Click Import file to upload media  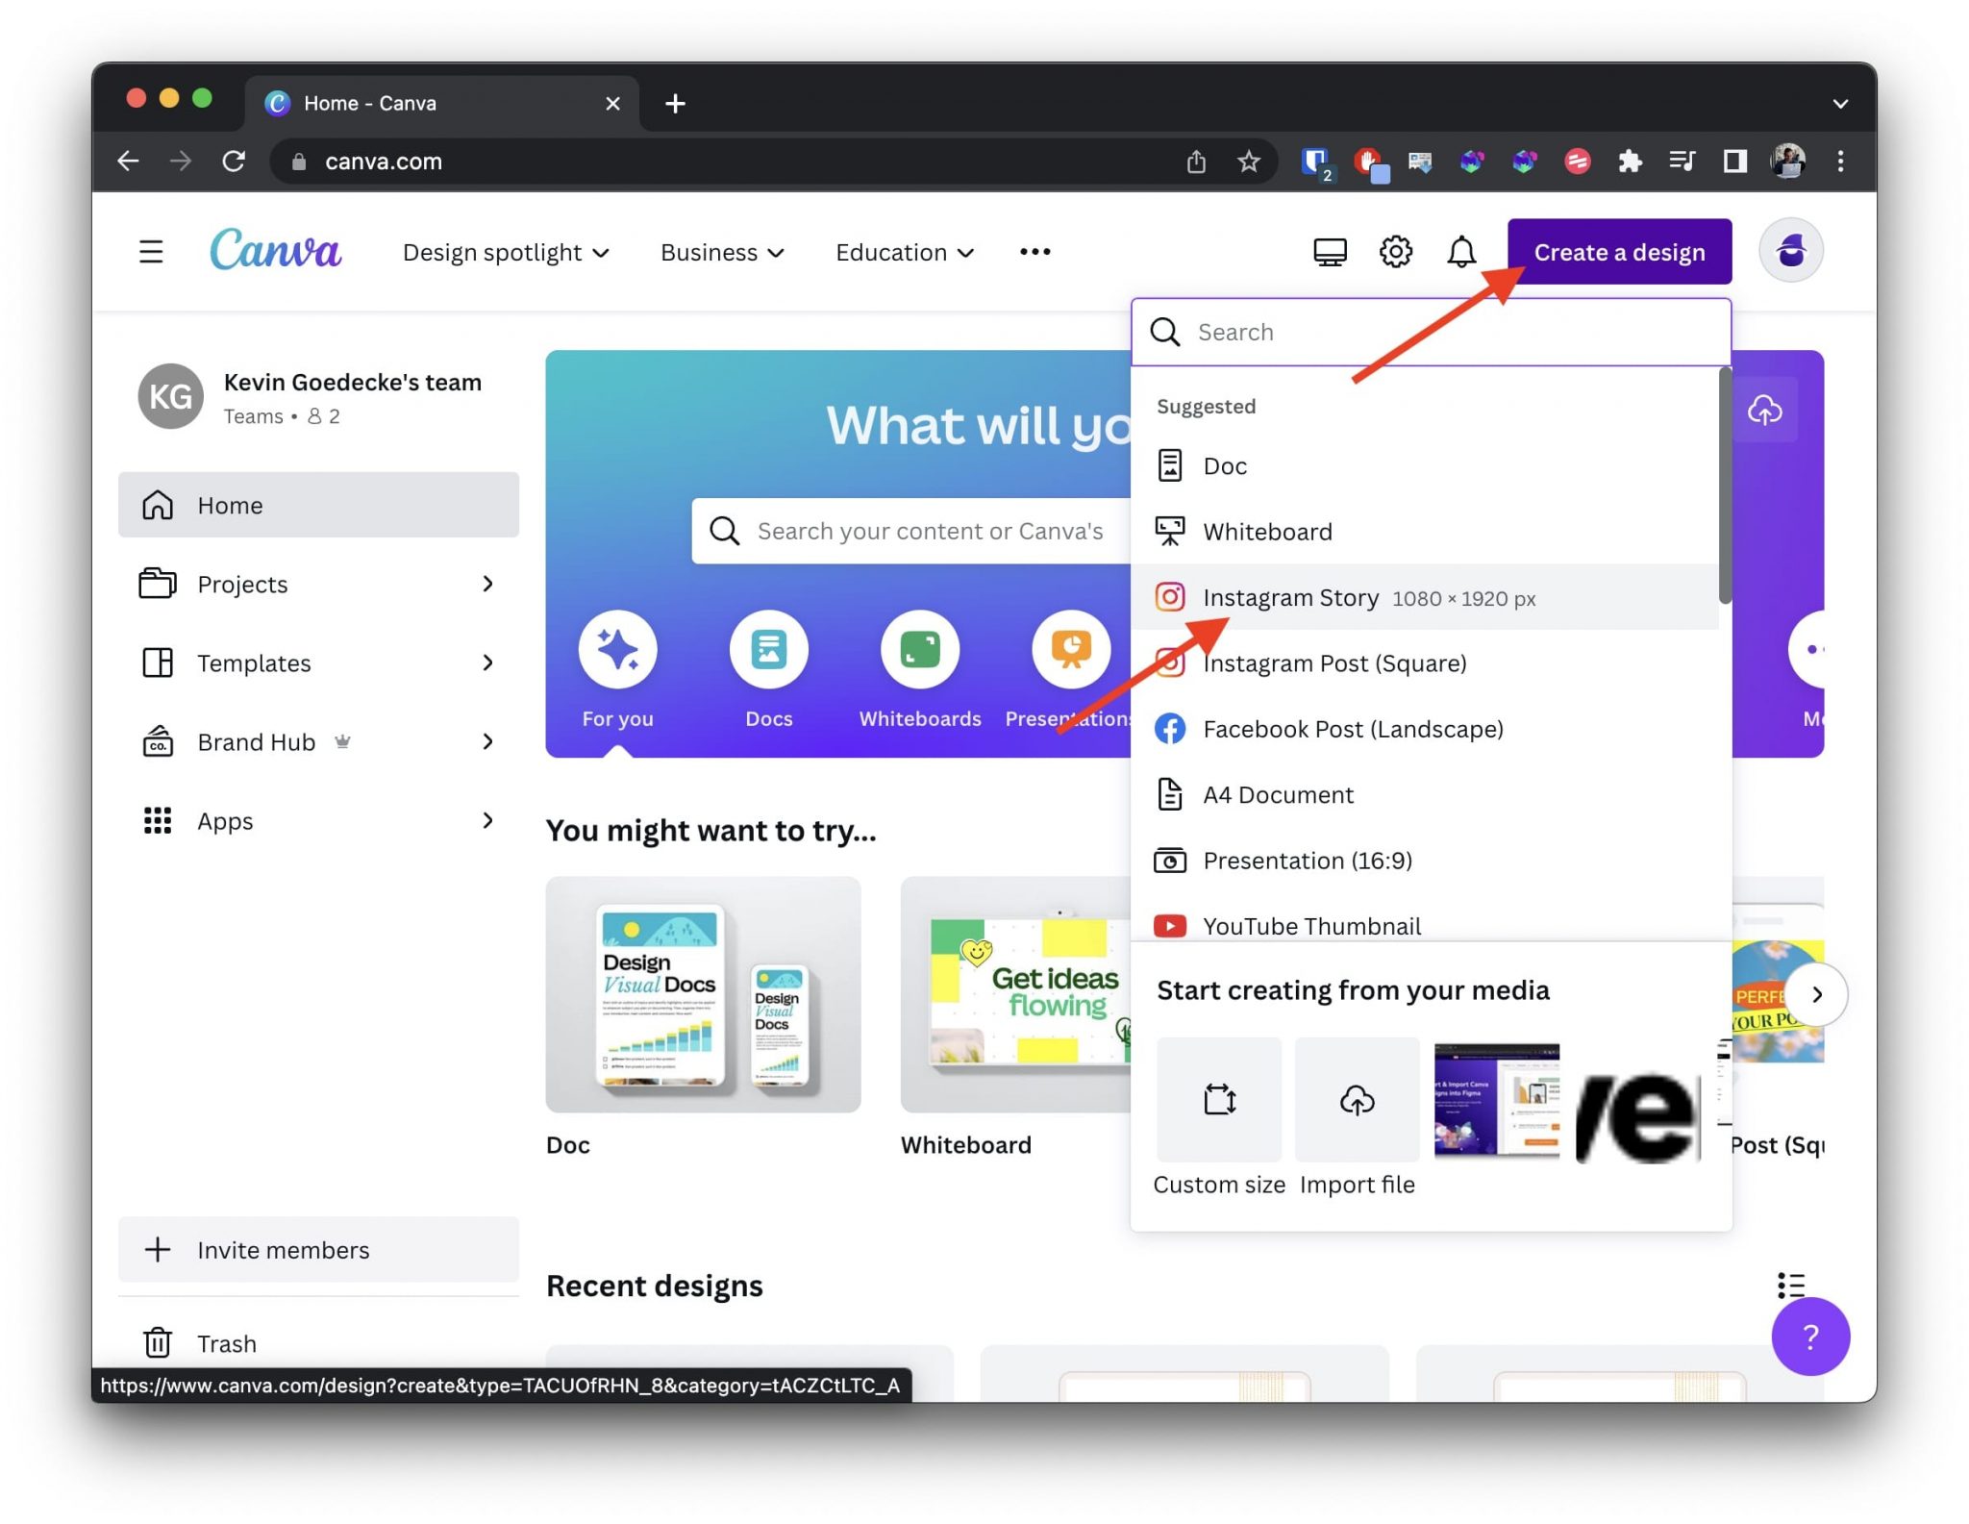1356,1101
